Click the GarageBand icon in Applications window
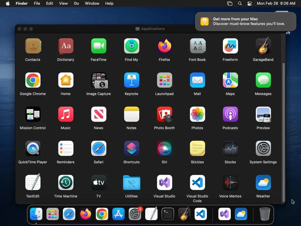The image size is (301, 226). [x=263, y=46]
